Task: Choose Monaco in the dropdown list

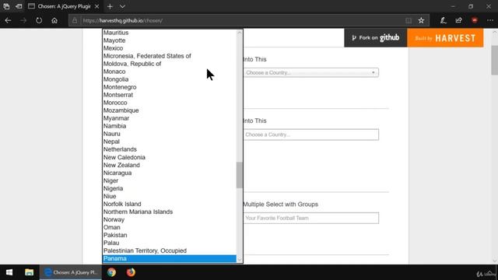Action: tap(170, 72)
